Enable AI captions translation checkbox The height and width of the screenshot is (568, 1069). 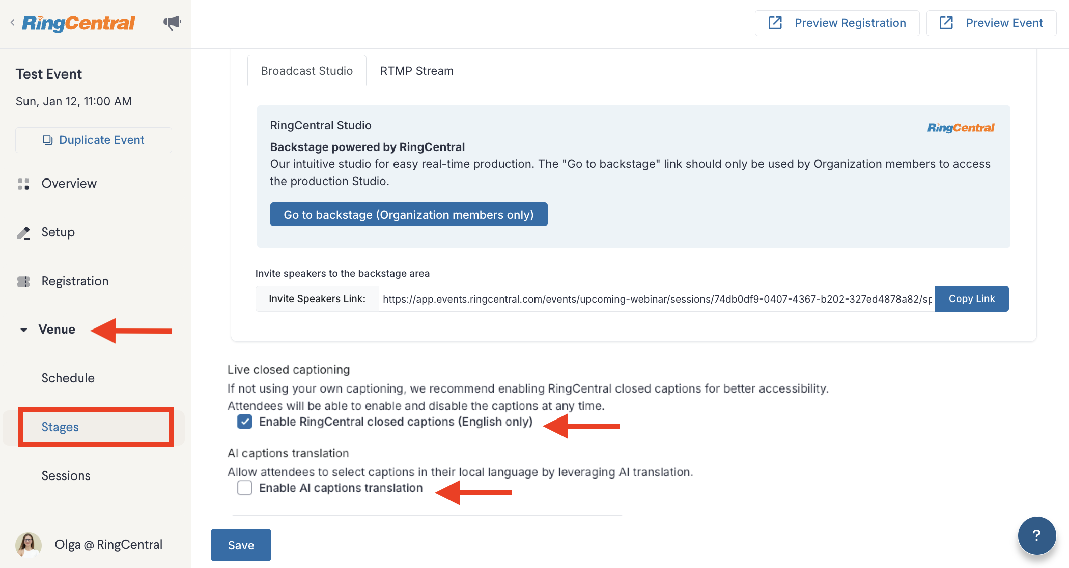tap(245, 488)
